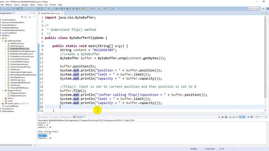Open the Run button's dropdown arrow
Image resolution: width=269 pixels, height=151 pixels.
pos(64,8)
